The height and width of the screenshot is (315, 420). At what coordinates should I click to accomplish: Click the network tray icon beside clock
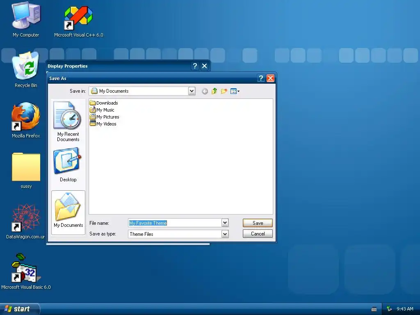[x=390, y=309]
